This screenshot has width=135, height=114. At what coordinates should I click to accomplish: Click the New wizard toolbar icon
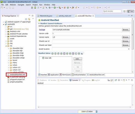pos(2,8)
